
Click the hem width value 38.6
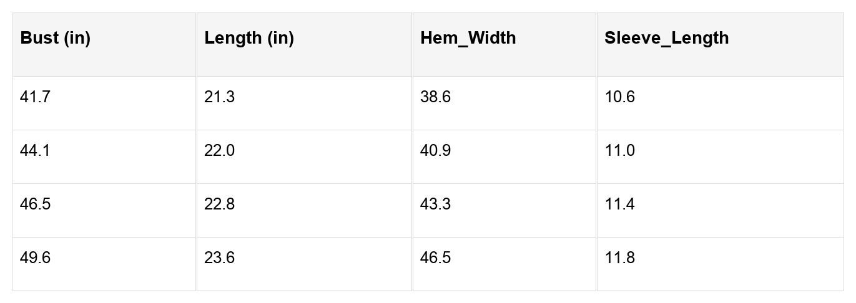pyautogui.click(x=435, y=97)
